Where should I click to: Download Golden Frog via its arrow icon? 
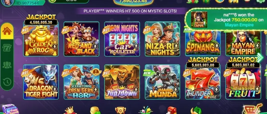pyautogui.click(x=55, y=47)
